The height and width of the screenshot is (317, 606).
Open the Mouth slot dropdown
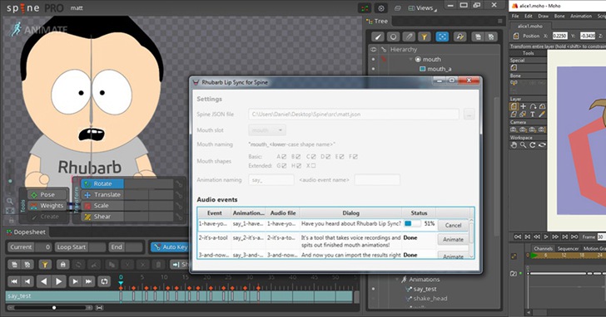point(267,130)
